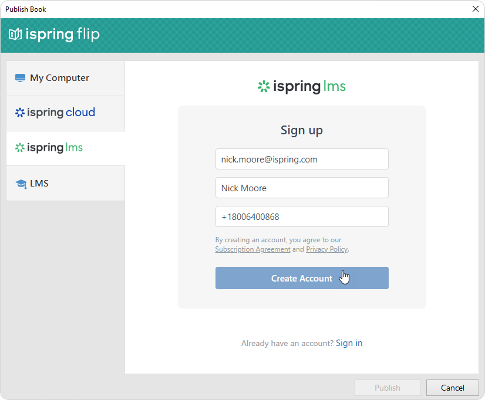Follow the Sign in link
The height and width of the screenshot is (400, 485).
point(349,343)
